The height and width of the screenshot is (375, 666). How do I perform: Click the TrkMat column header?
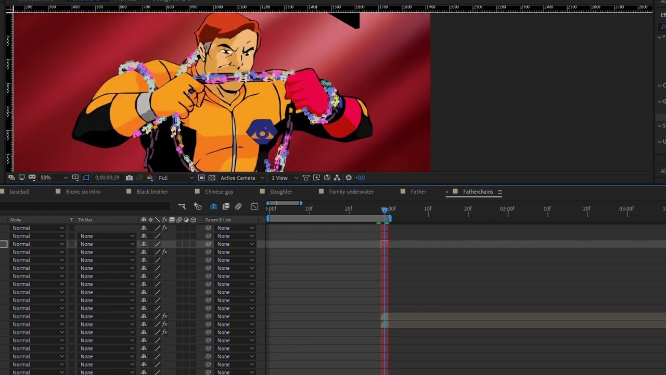coord(84,220)
